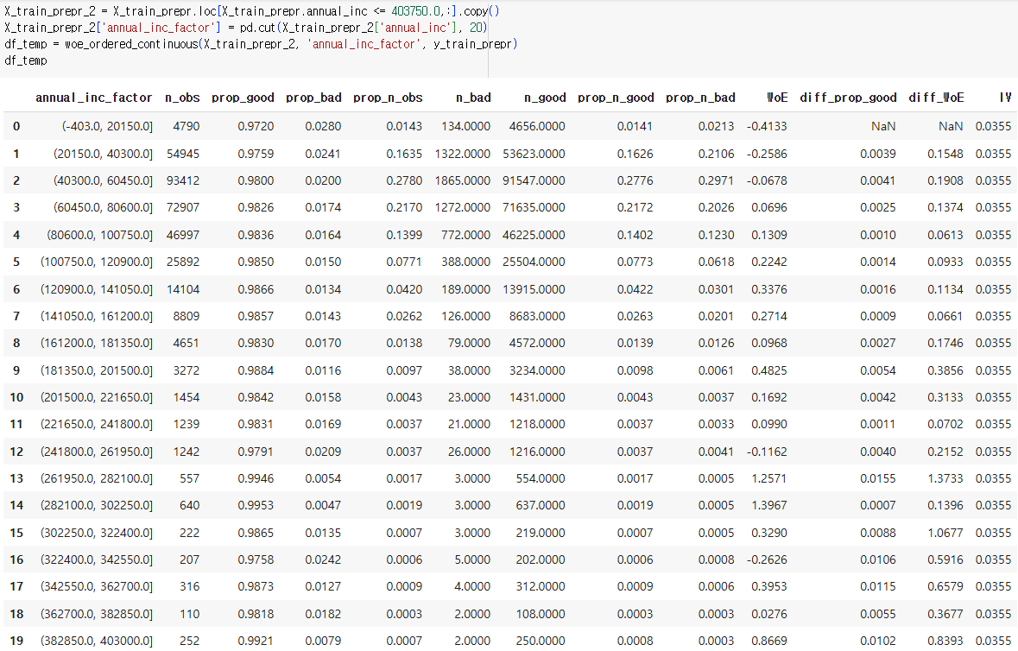The image size is (1018, 651).
Task: Click row index 0 in the table
Action: (16, 127)
